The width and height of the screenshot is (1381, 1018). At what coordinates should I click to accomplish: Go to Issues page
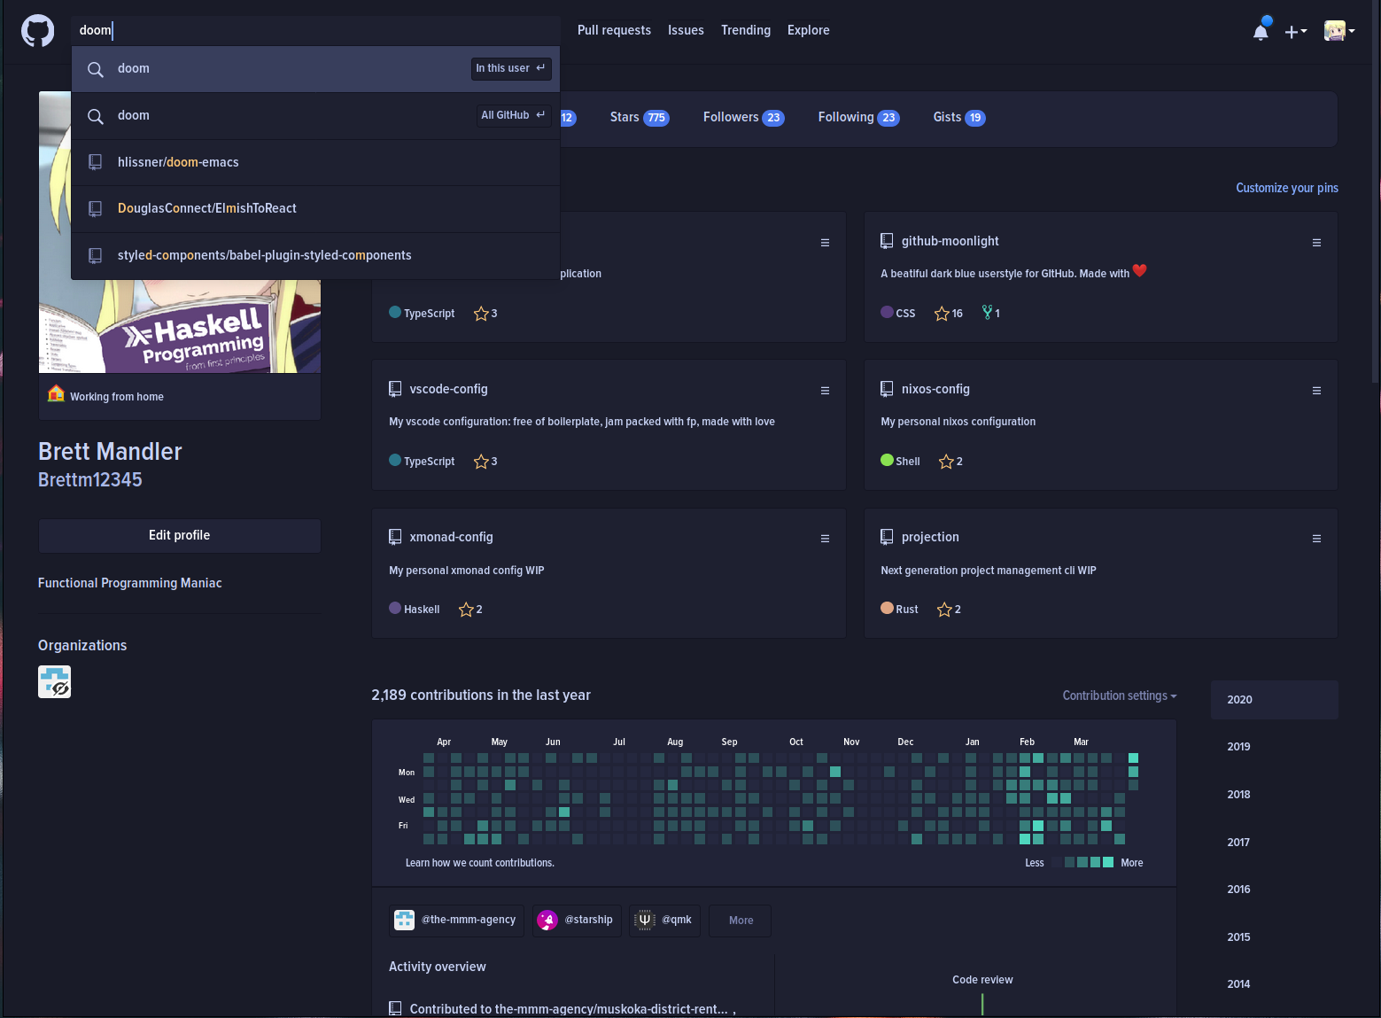[686, 30]
